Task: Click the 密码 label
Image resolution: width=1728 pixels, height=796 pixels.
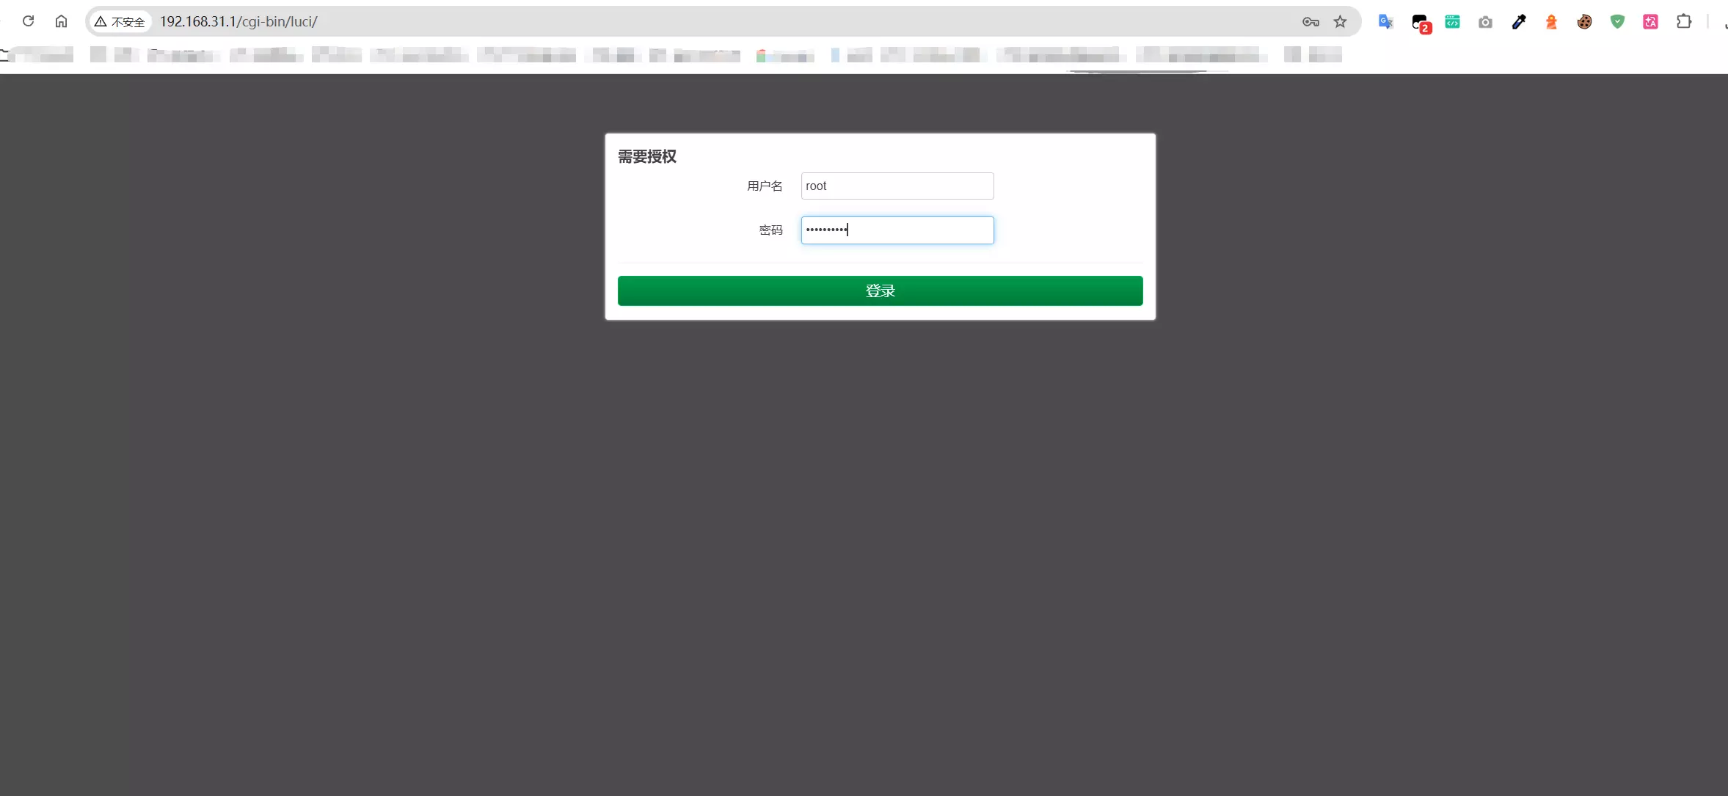Action: pyautogui.click(x=770, y=230)
